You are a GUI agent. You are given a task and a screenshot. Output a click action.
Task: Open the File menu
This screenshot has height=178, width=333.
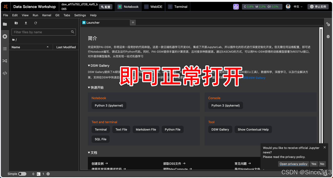pos(6,15)
